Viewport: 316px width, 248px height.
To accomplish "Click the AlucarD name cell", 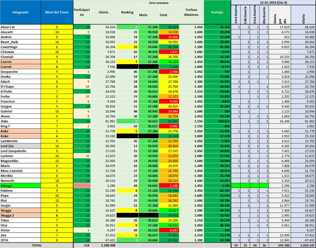I will (20, 32).
